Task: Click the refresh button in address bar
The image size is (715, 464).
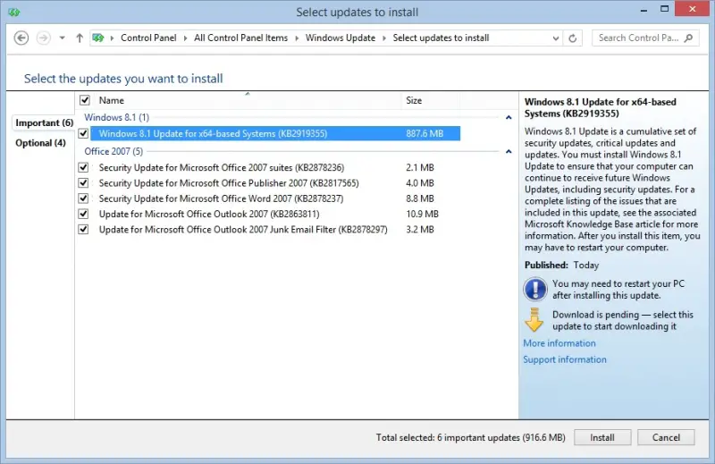Action: 573,38
